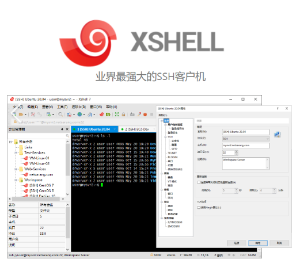Select ZMODEM in the category tree
Image resolution: width=308 pixels, height=263 pixels.
point(173,226)
